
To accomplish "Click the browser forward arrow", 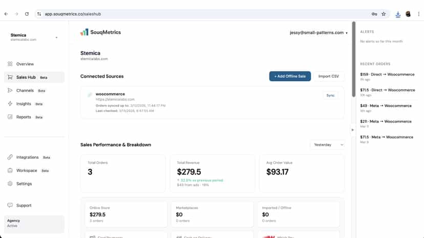I will 16,14.
